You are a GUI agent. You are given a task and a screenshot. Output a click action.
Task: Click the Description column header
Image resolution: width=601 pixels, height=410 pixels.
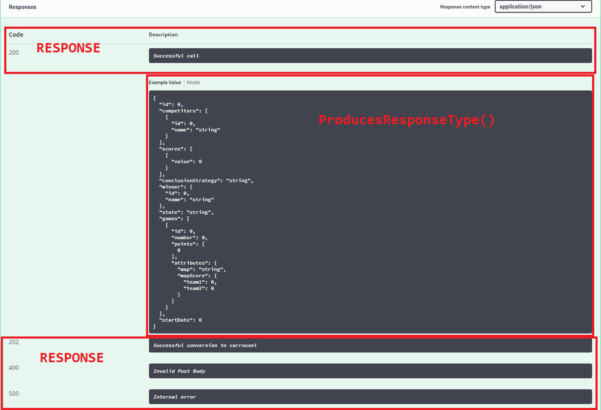point(163,34)
